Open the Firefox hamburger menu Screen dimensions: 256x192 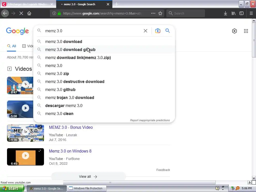[x=251, y=13]
